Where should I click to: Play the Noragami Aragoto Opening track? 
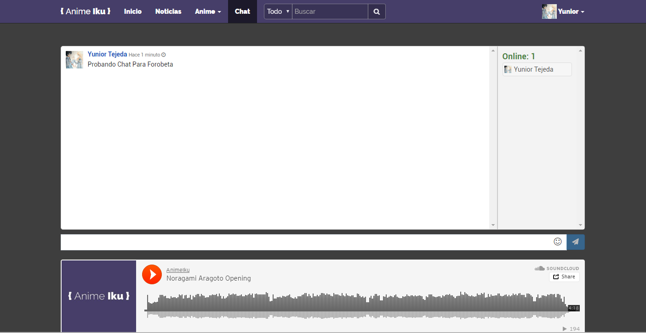coord(152,274)
